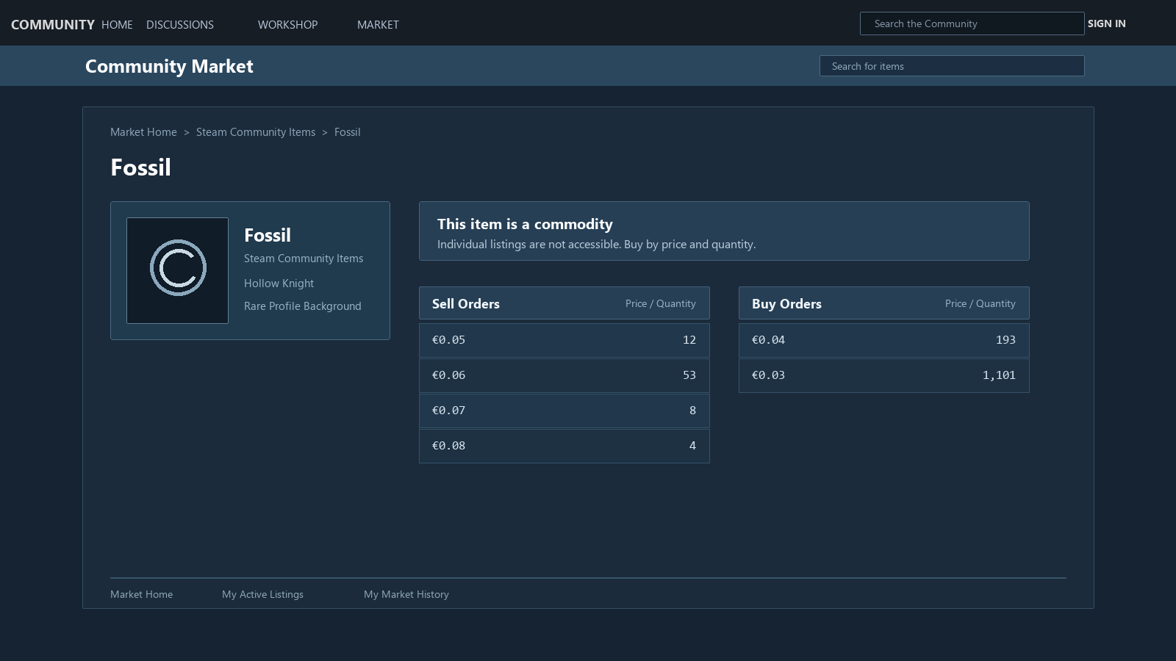The image size is (1176, 661).
Task: Open the footer Market Home link
Action: click(141, 594)
